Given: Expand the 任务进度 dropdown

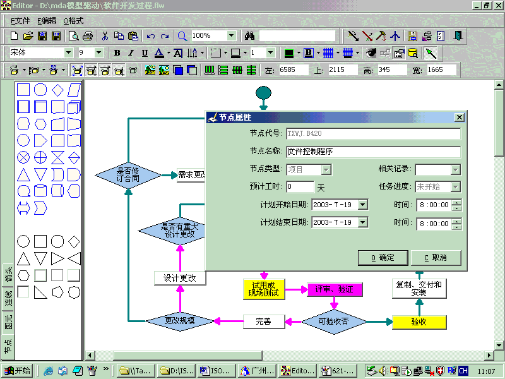Looking at the screenshot, I should pyautogui.click(x=455, y=186).
